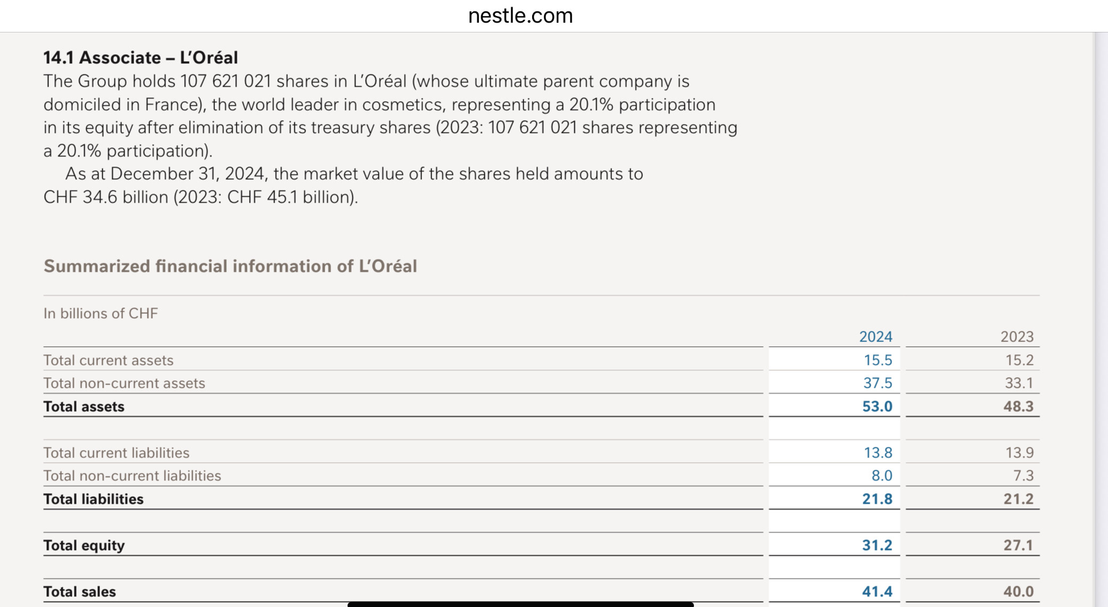Click the "Total current liabilities" row label
The image size is (1108, 607).
click(x=116, y=453)
